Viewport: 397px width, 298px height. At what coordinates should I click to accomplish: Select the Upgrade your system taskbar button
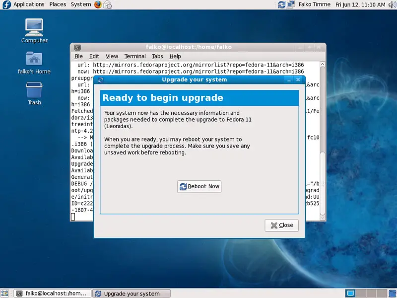pyautogui.click(x=132, y=294)
